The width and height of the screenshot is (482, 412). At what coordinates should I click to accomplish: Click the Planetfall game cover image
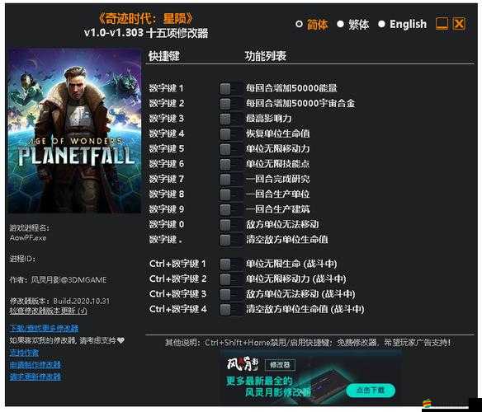click(x=75, y=130)
